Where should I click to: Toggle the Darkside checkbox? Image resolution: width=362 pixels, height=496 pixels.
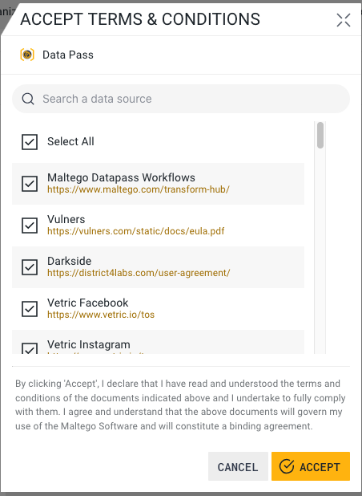pos(30,267)
